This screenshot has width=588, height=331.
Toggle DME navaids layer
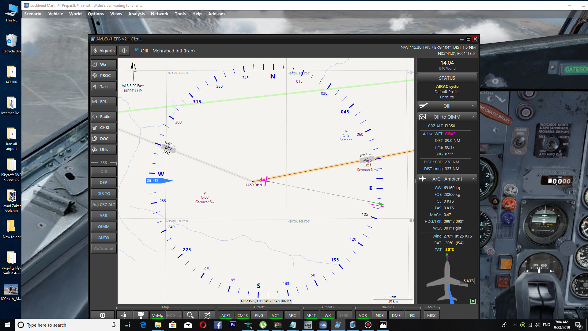396,315
